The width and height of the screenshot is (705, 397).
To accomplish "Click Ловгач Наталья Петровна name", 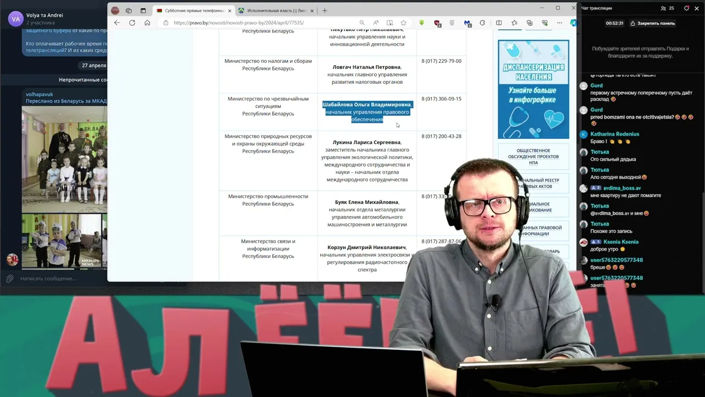I will 367,67.
